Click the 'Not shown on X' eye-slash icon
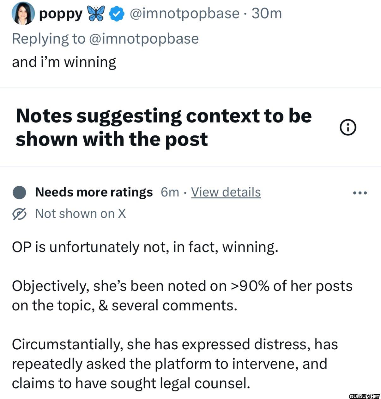This screenshot has height=399, width=381. pyautogui.click(x=19, y=213)
